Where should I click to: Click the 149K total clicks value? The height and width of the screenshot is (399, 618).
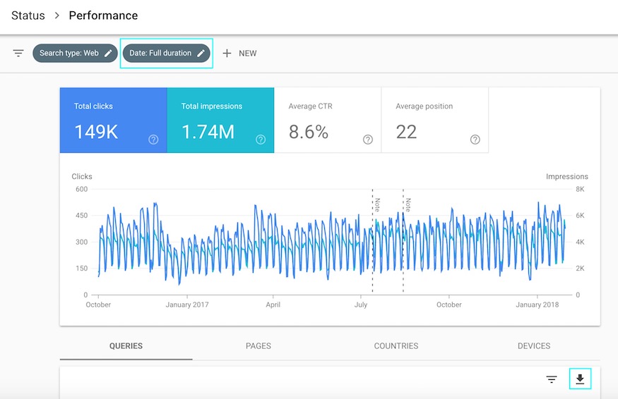click(x=96, y=132)
